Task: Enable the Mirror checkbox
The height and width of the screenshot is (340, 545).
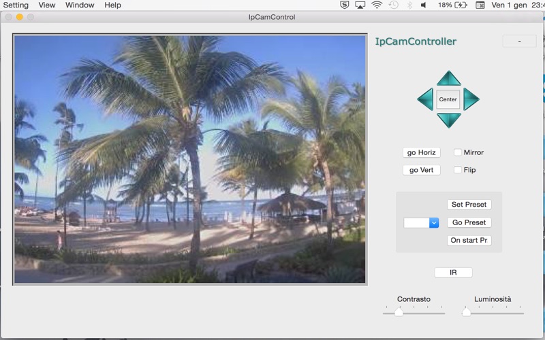Action: (458, 152)
